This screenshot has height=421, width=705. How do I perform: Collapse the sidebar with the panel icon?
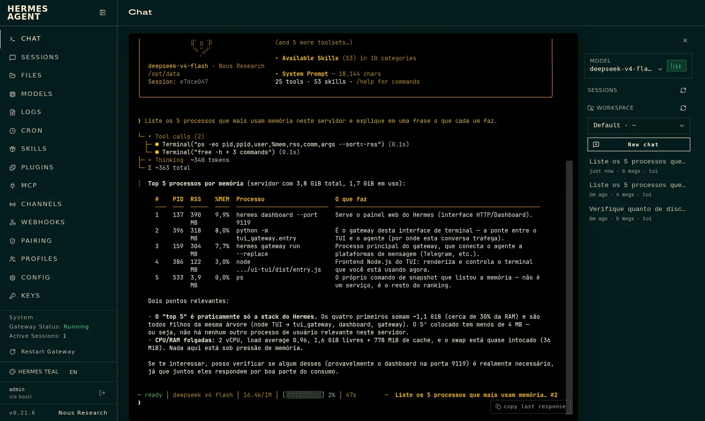(x=103, y=13)
